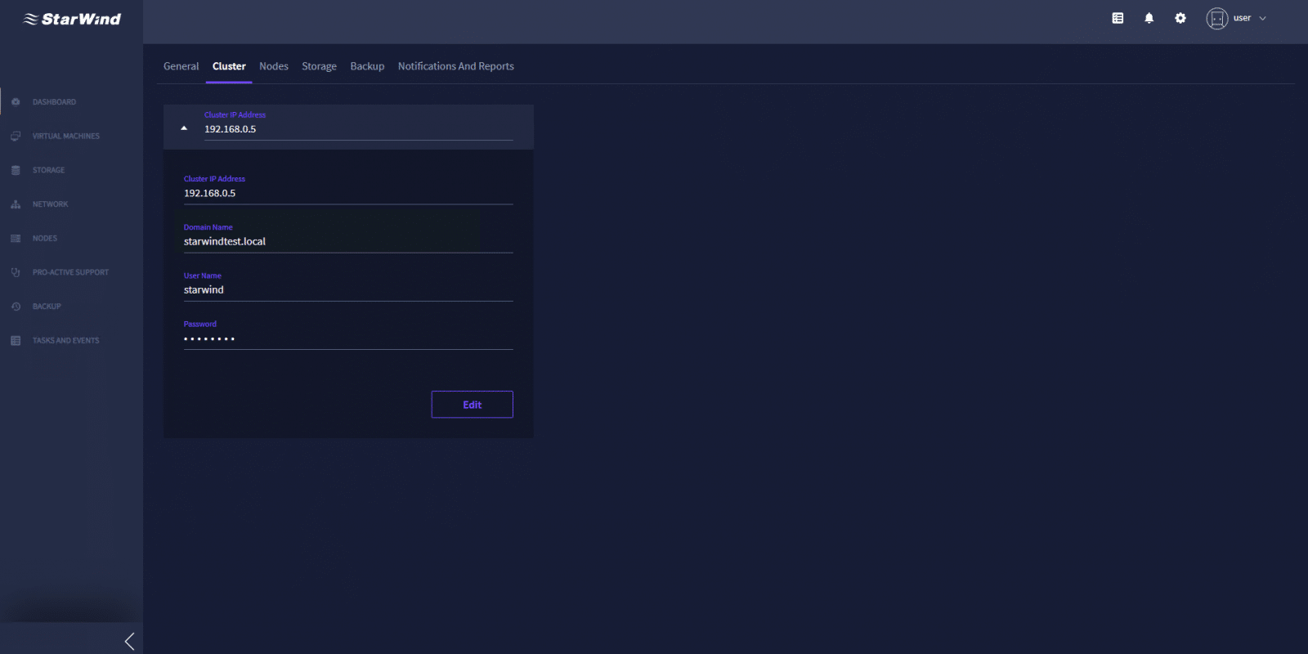Viewport: 1308px width, 654px height.
Task: Open the Virtual Machines sidebar icon
Action: [16, 137]
